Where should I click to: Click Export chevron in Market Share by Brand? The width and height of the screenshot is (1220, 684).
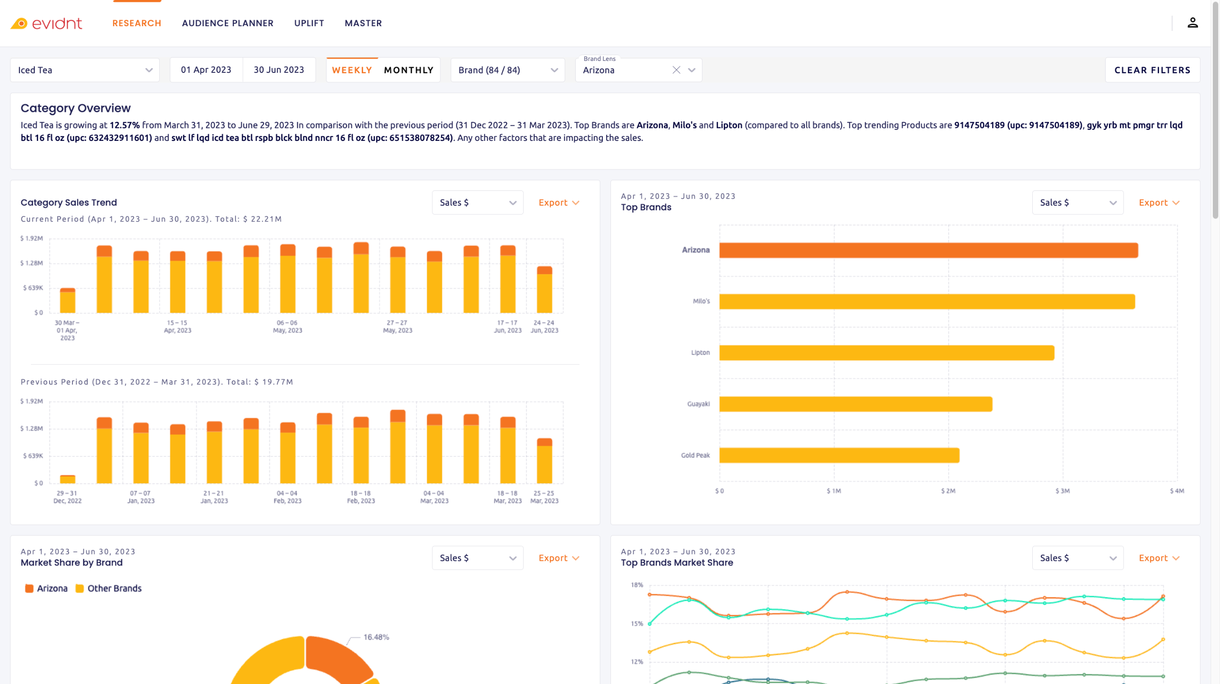click(576, 558)
